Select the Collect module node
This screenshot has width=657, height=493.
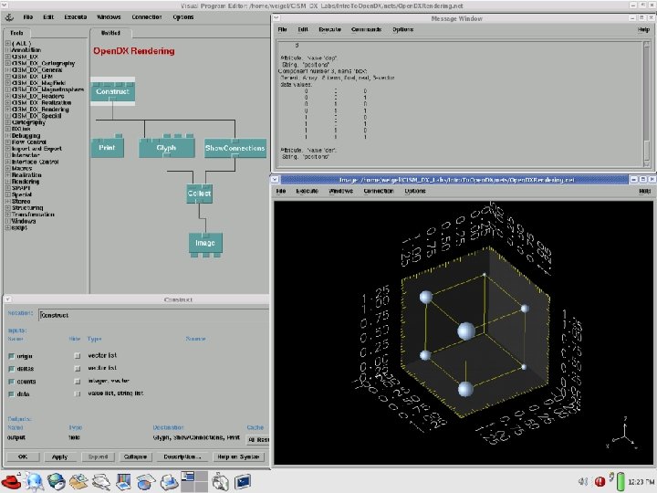[200, 194]
